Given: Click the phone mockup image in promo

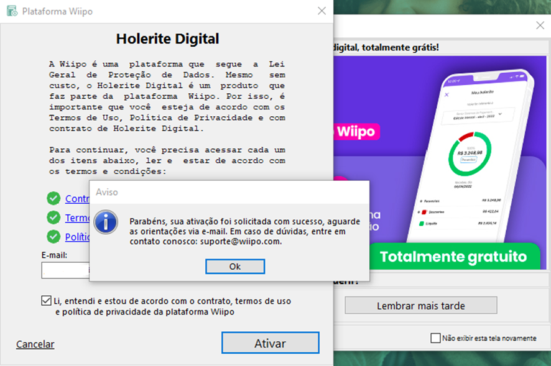Looking at the screenshot, I should (471, 157).
